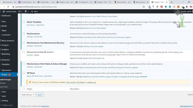Open Appearance in the sidebar
Viewport: 193px width, 108px height.
[x=6, y=70]
